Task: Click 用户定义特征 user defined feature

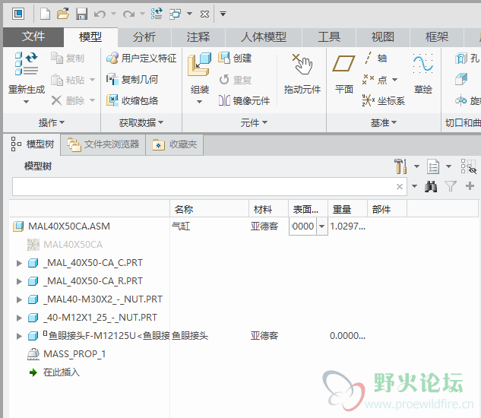Action: 141,58
